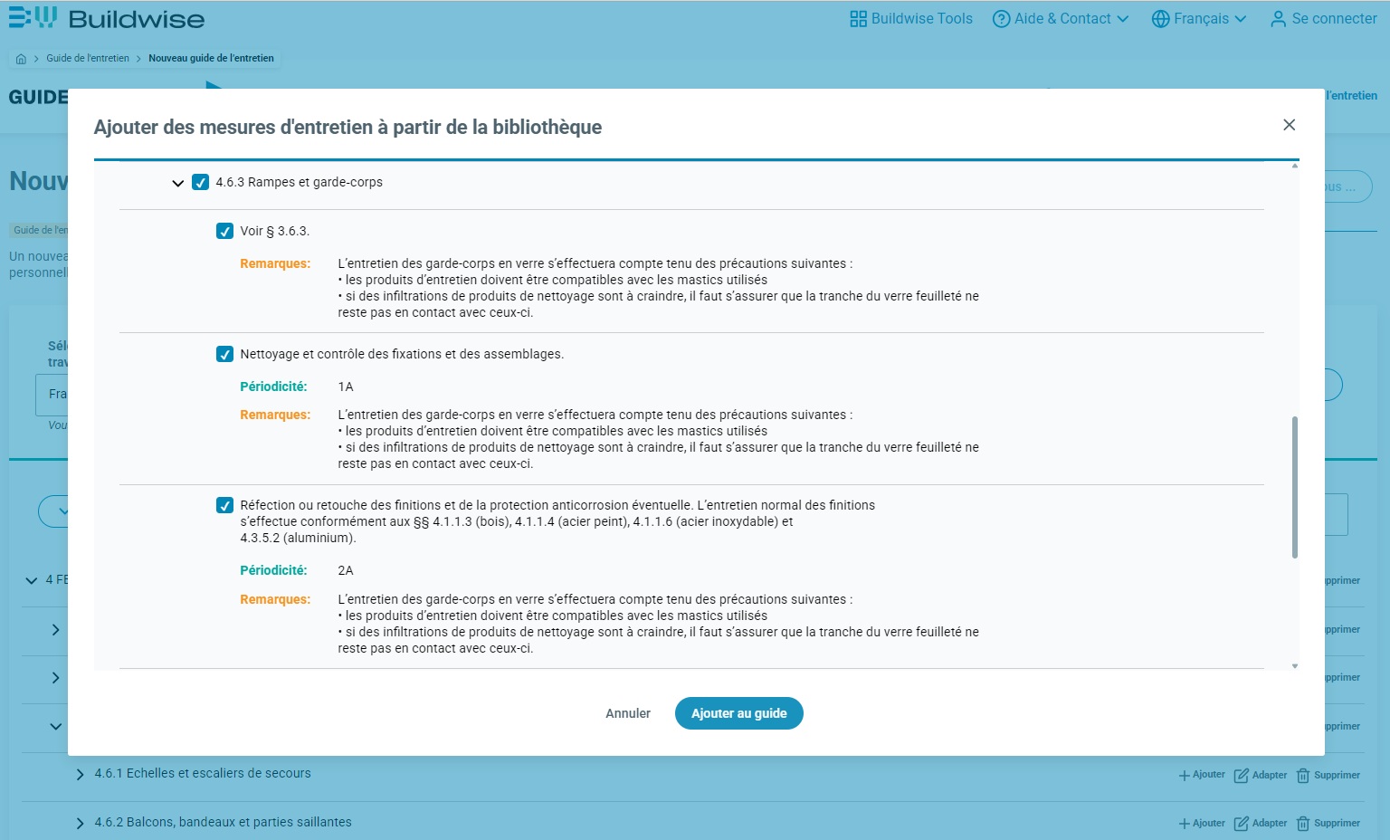This screenshot has height=840, width=1390.
Task: Click the user profile icon
Action: tap(1278, 19)
